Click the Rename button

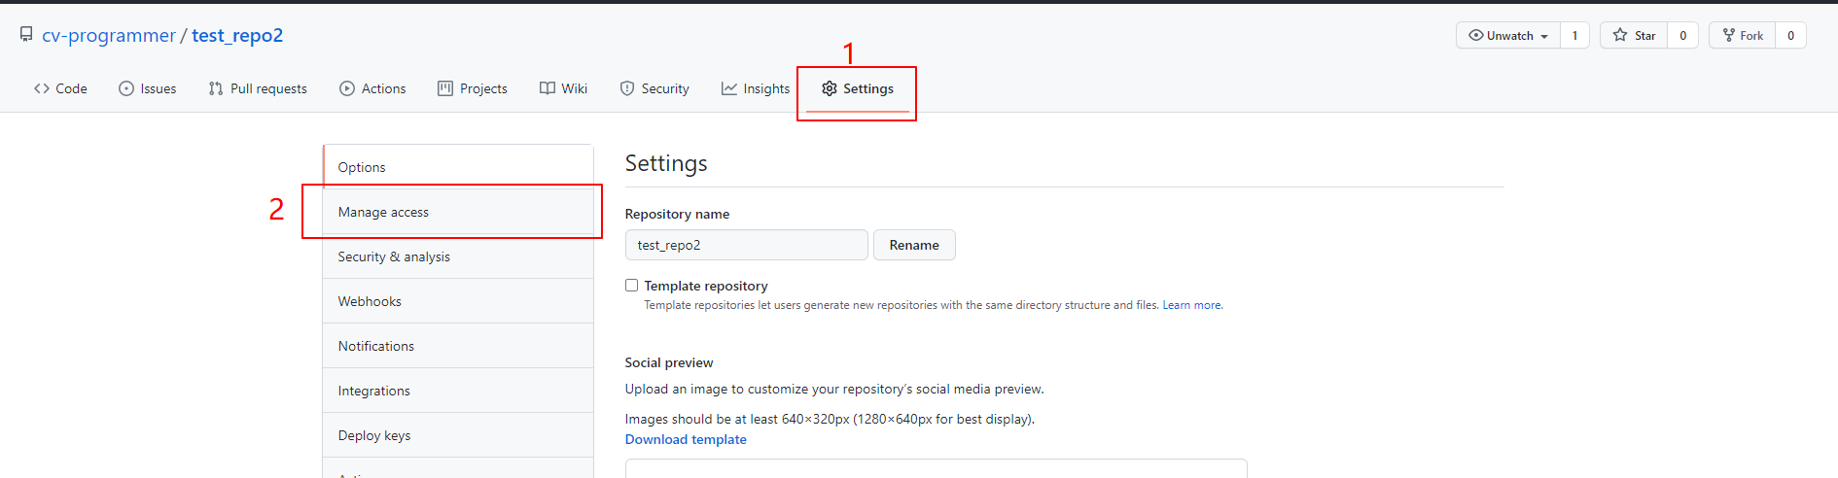[914, 246]
